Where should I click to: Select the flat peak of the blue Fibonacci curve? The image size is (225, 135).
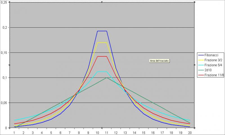pyautogui.click(x=102, y=31)
